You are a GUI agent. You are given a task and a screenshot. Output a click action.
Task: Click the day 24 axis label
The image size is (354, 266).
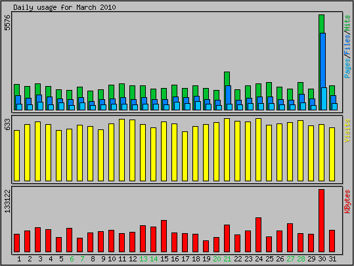(259, 259)
